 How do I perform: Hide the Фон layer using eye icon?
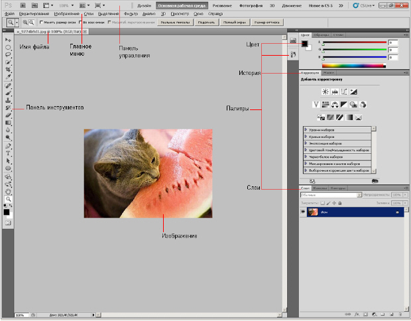click(x=304, y=211)
